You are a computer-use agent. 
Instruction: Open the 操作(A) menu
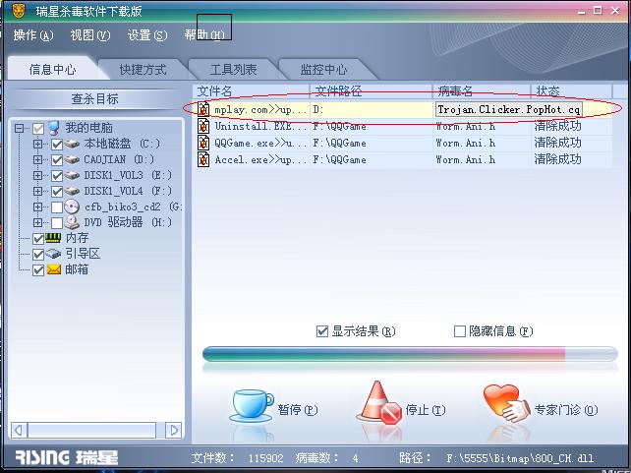[33, 35]
